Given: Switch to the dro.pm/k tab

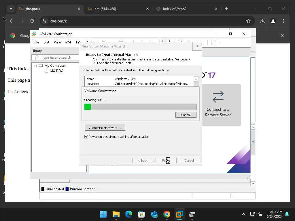Looking at the screenshot, I should (x=50, y=9).
